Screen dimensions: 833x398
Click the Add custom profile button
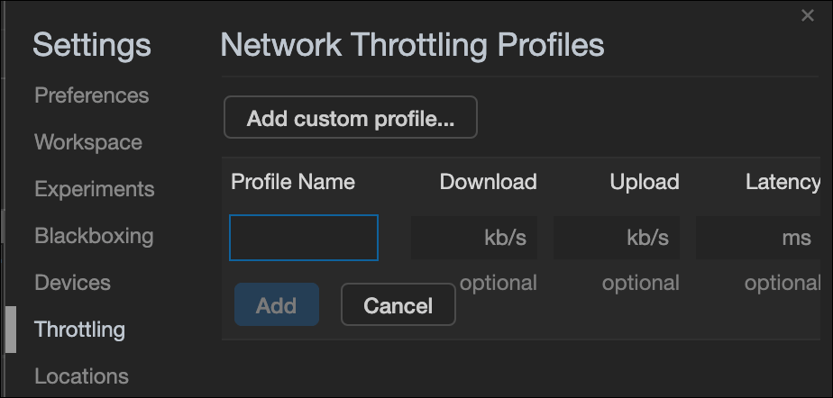click(351, 117)
